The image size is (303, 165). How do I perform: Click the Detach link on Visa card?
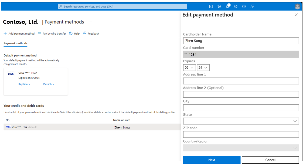[49, 84]
